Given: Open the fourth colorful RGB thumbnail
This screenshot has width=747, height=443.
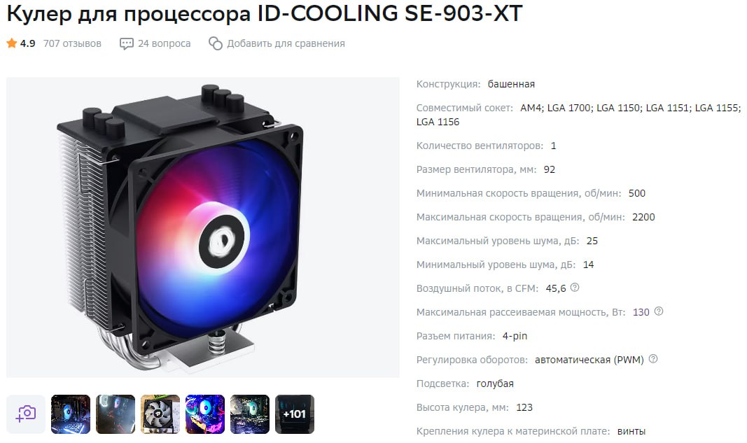Looking at the screenshot, I should (x=205, y=414).
